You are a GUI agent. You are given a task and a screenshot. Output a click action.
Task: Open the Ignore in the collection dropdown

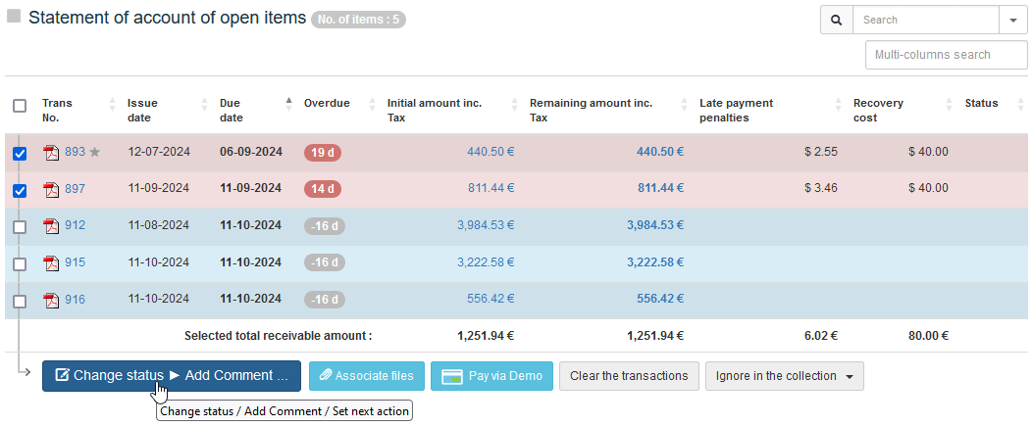tap(784, 376)
